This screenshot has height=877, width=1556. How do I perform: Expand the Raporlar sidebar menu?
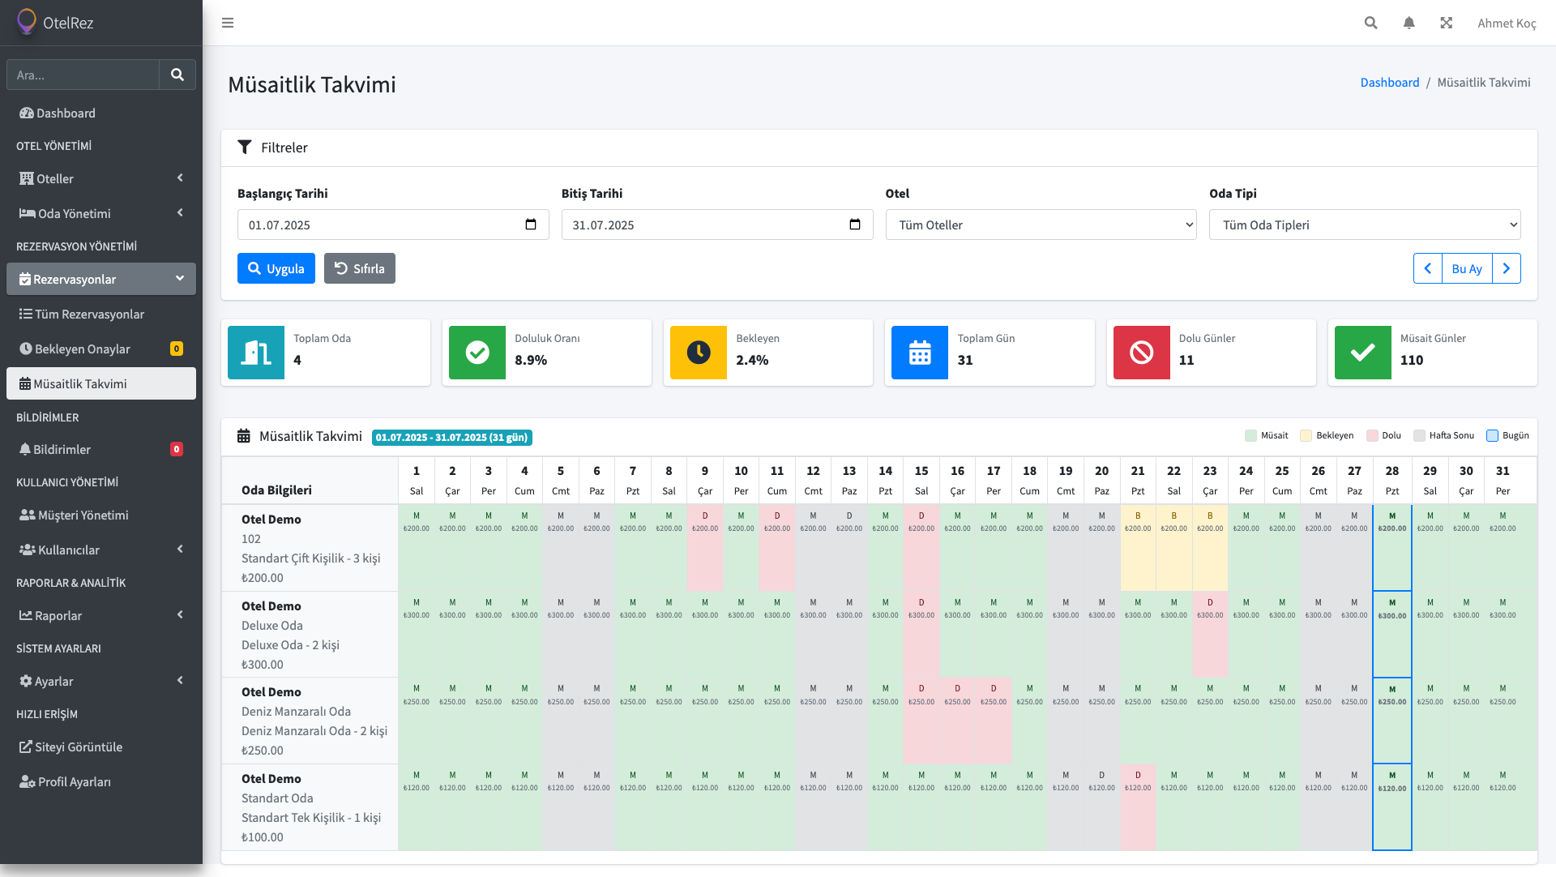101,616
